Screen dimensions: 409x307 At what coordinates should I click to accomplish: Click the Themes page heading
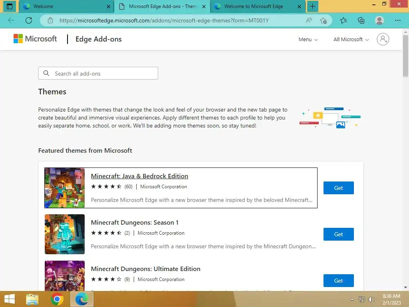(x=52, y=92)
